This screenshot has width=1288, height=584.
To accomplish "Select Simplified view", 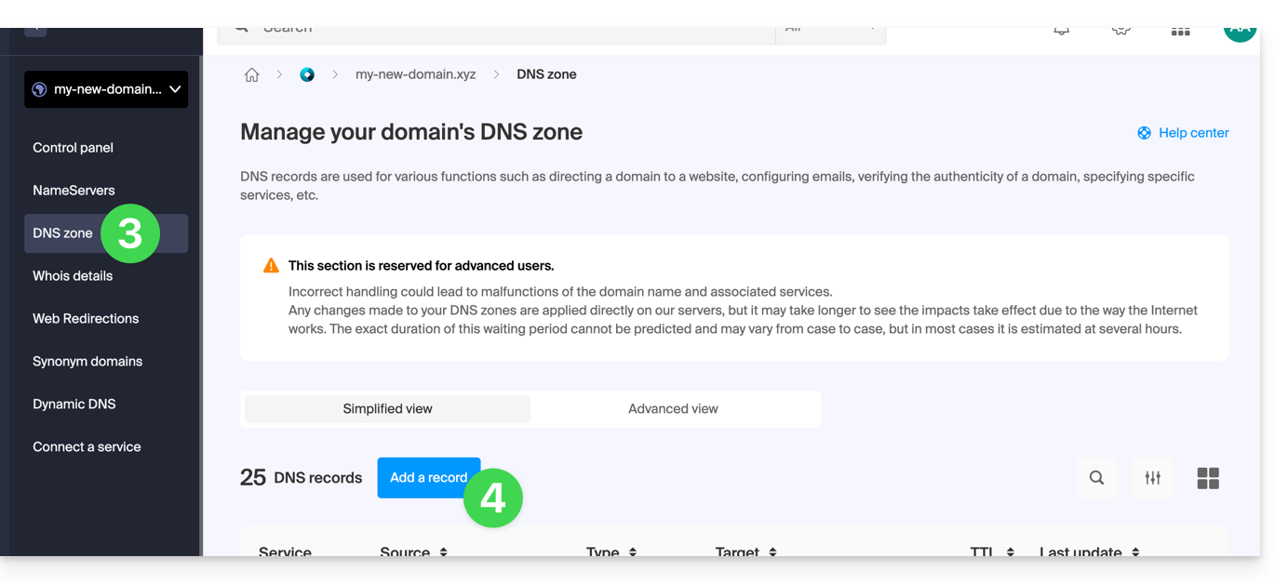I will click(387, 409).
